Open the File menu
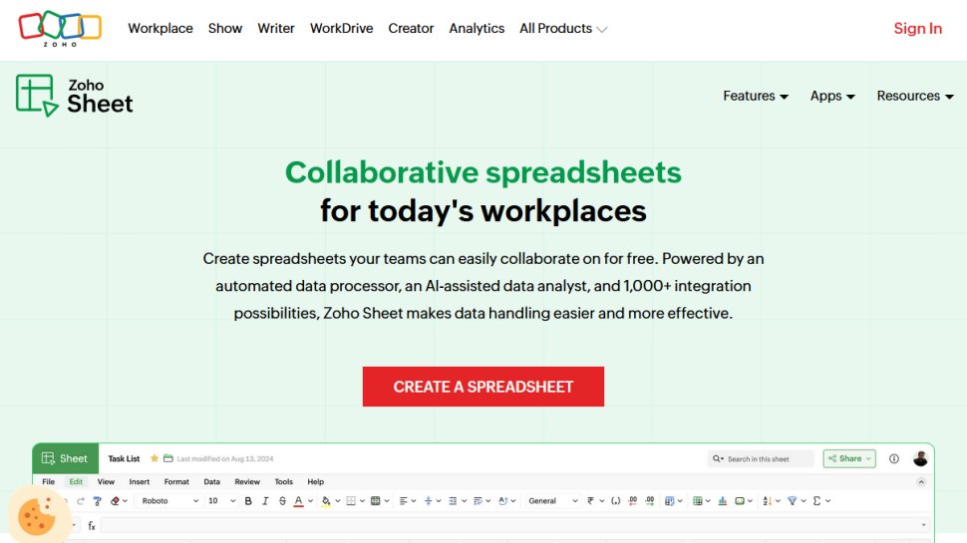Image resolution: width=967 pixels, height=543 pixels. [49, 482]
